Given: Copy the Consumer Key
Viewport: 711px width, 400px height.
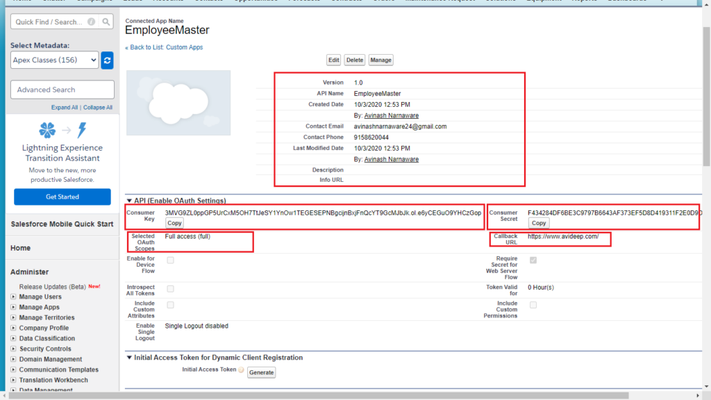Looking at the screenshot, I should (174, 223).
